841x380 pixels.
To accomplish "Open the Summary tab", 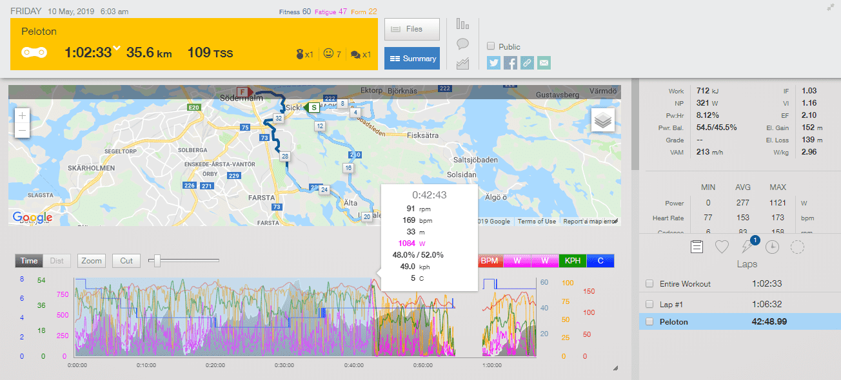I will [x=411, y=59].
